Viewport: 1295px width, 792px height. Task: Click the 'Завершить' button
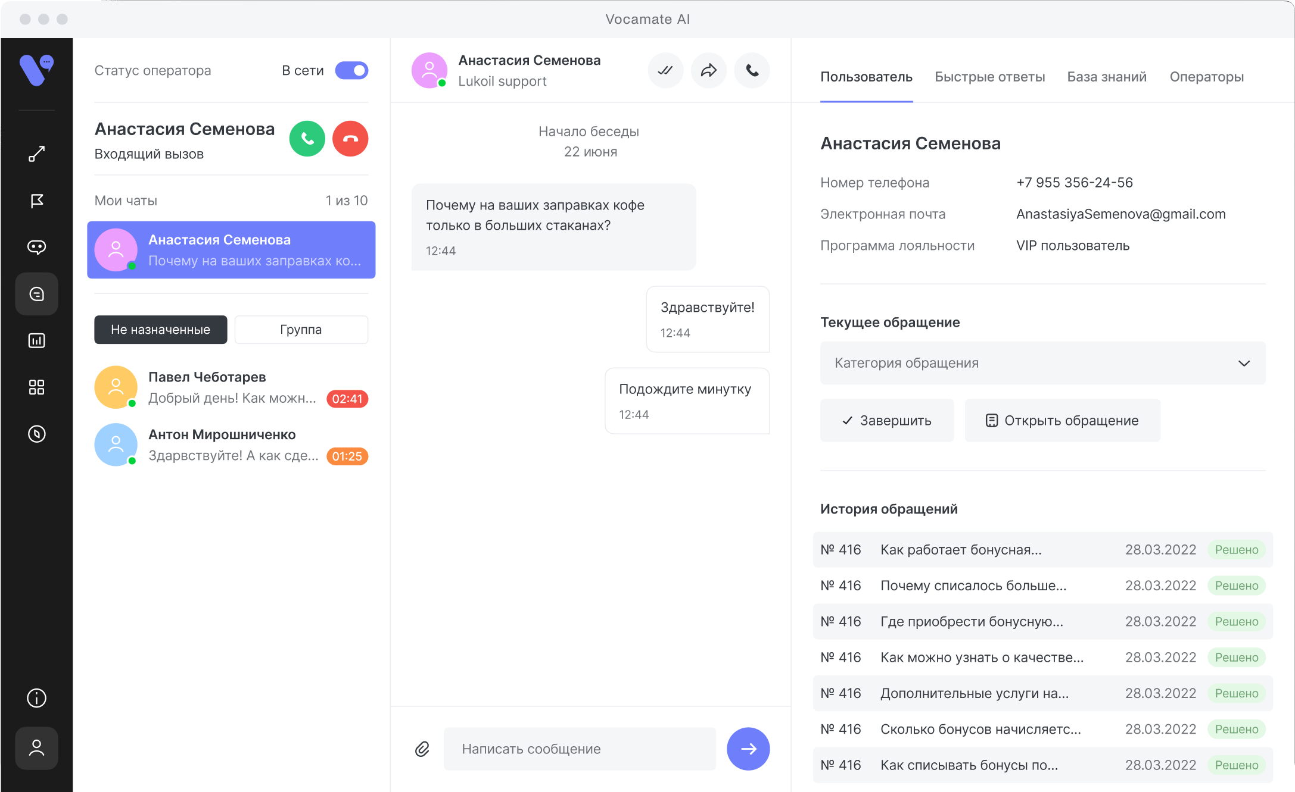point(886,421)
